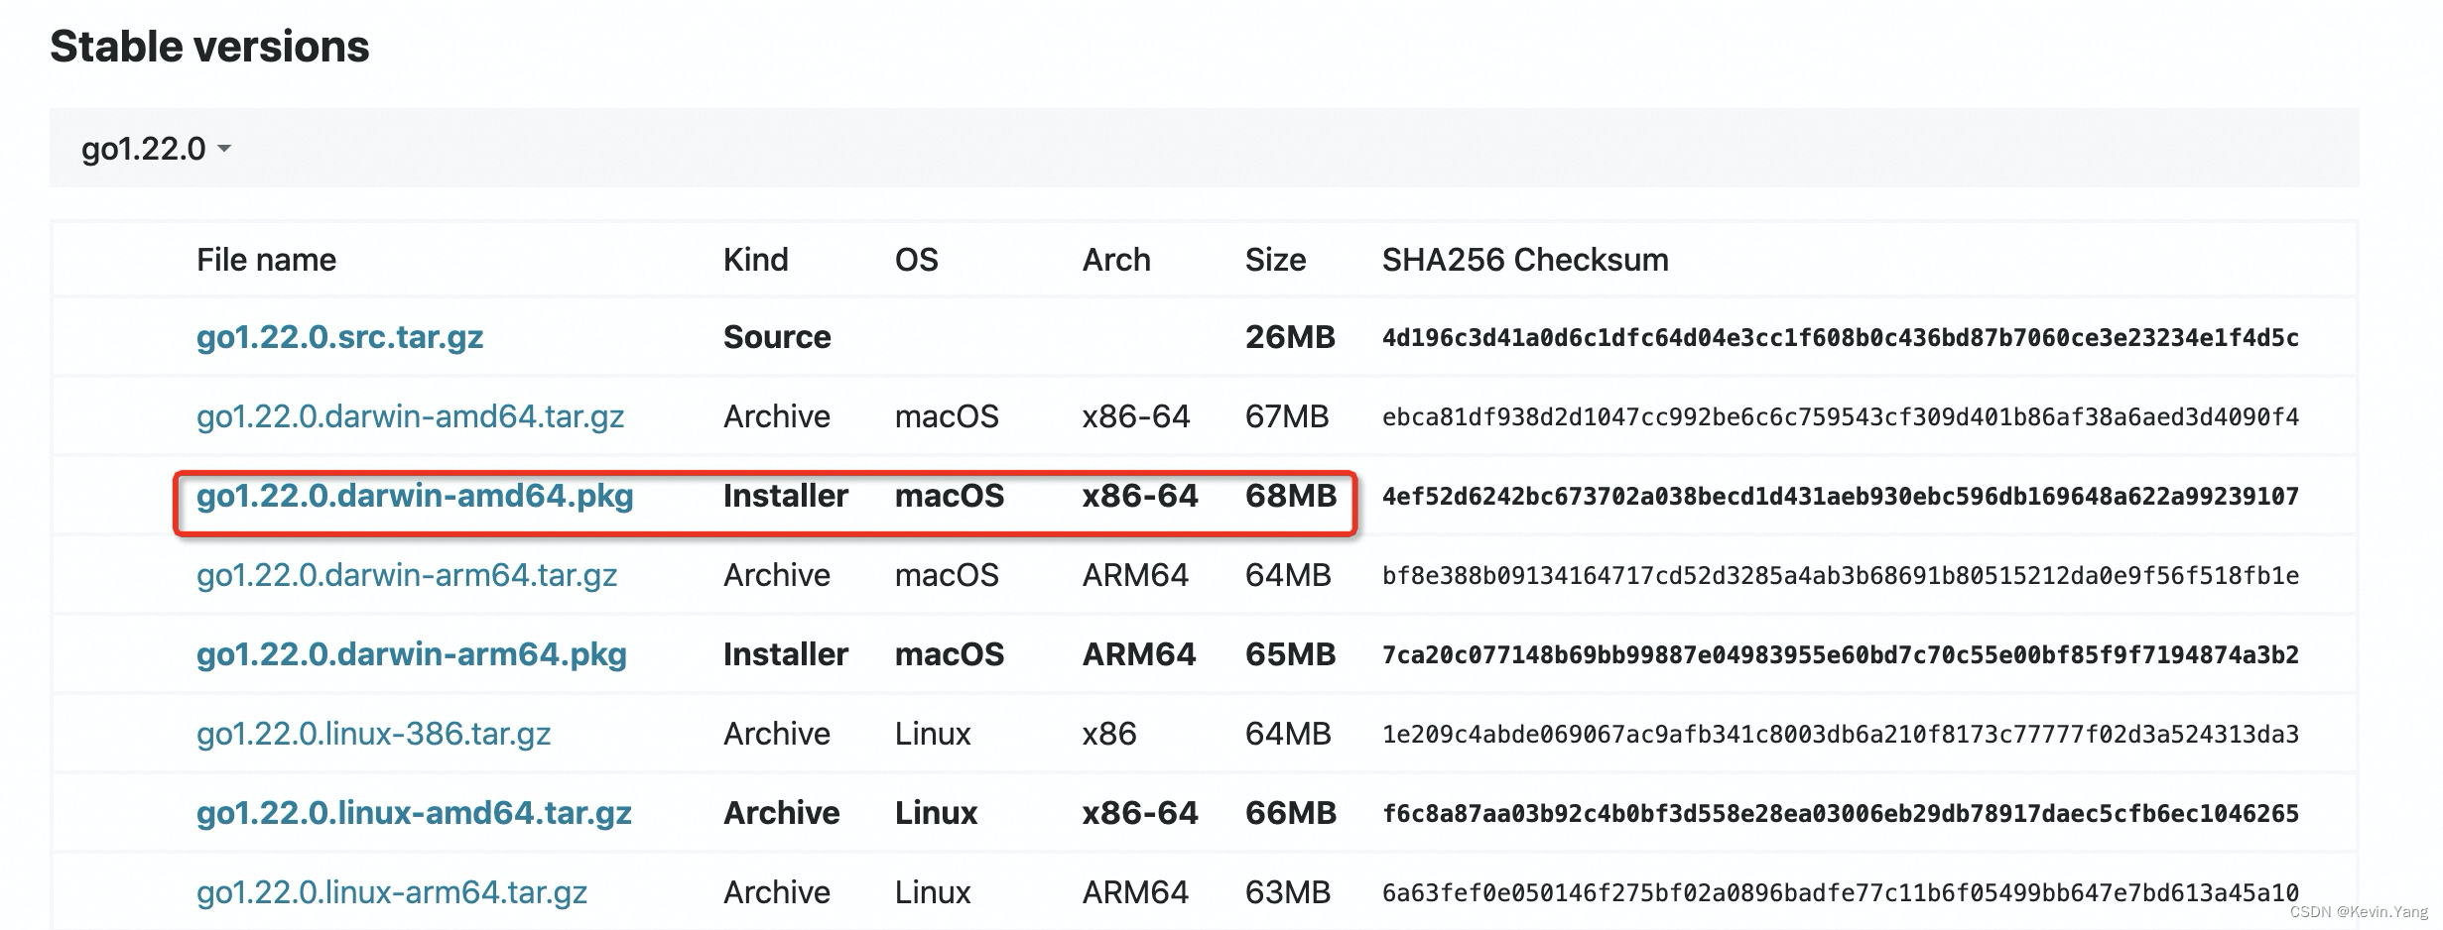Select checksum starting with ebca81df938d
This screenshot has height=930, width=2443.
click(1841, 417)
